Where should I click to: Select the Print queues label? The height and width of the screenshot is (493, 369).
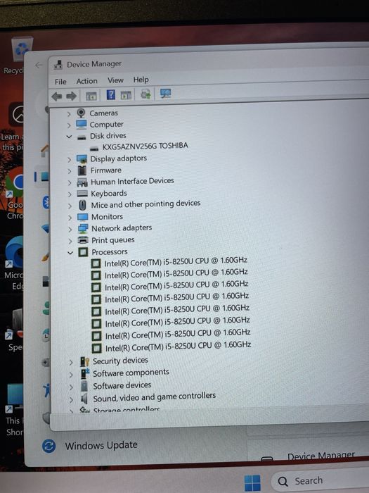113,240
